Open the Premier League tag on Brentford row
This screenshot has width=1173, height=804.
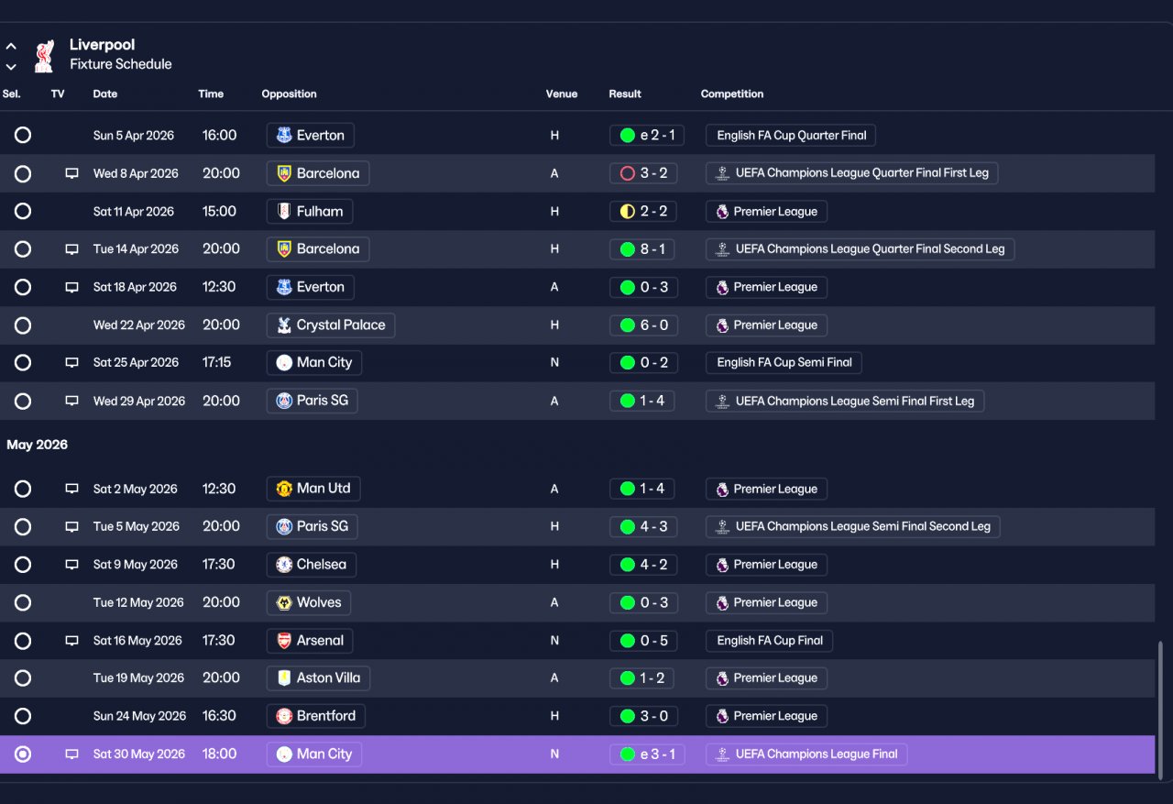[x=767, y=716]
